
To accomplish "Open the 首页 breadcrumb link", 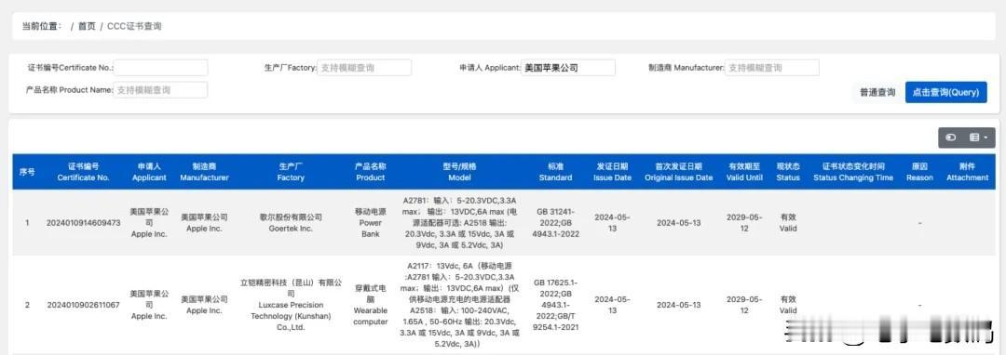I will [x=87, y=26].
